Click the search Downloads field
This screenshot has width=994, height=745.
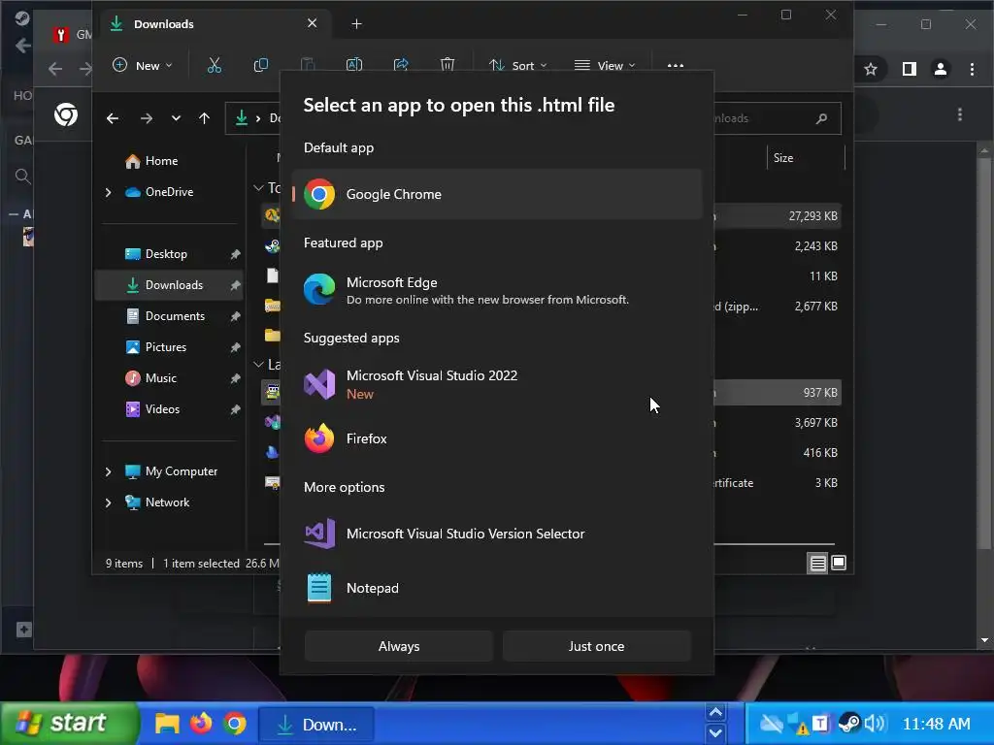click(778, 118)
